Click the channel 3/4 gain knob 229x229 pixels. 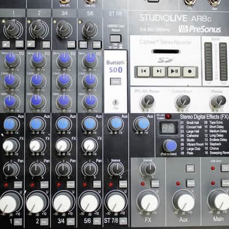click(x=64, y=29)
